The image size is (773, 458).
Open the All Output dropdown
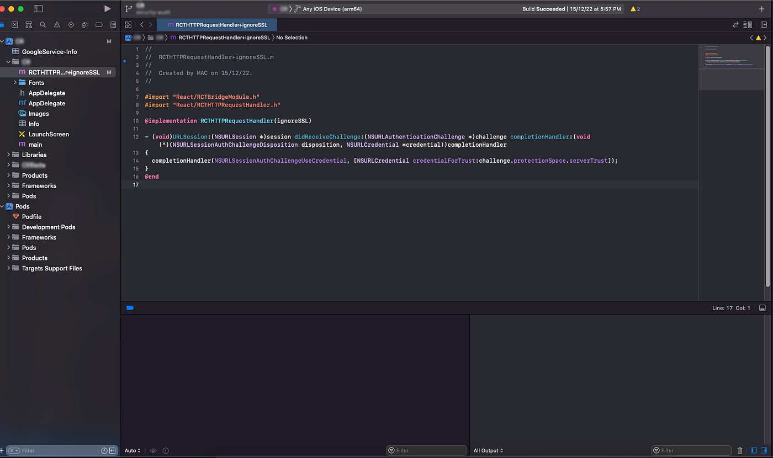tap(488, 450)
